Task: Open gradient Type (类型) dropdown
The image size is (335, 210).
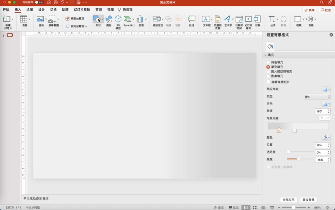Action: 317,97
